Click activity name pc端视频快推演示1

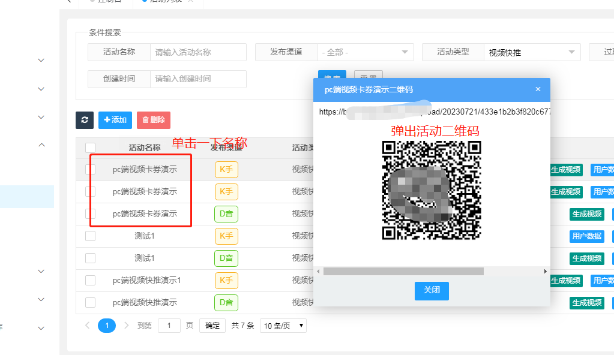[x=147, y=280]
